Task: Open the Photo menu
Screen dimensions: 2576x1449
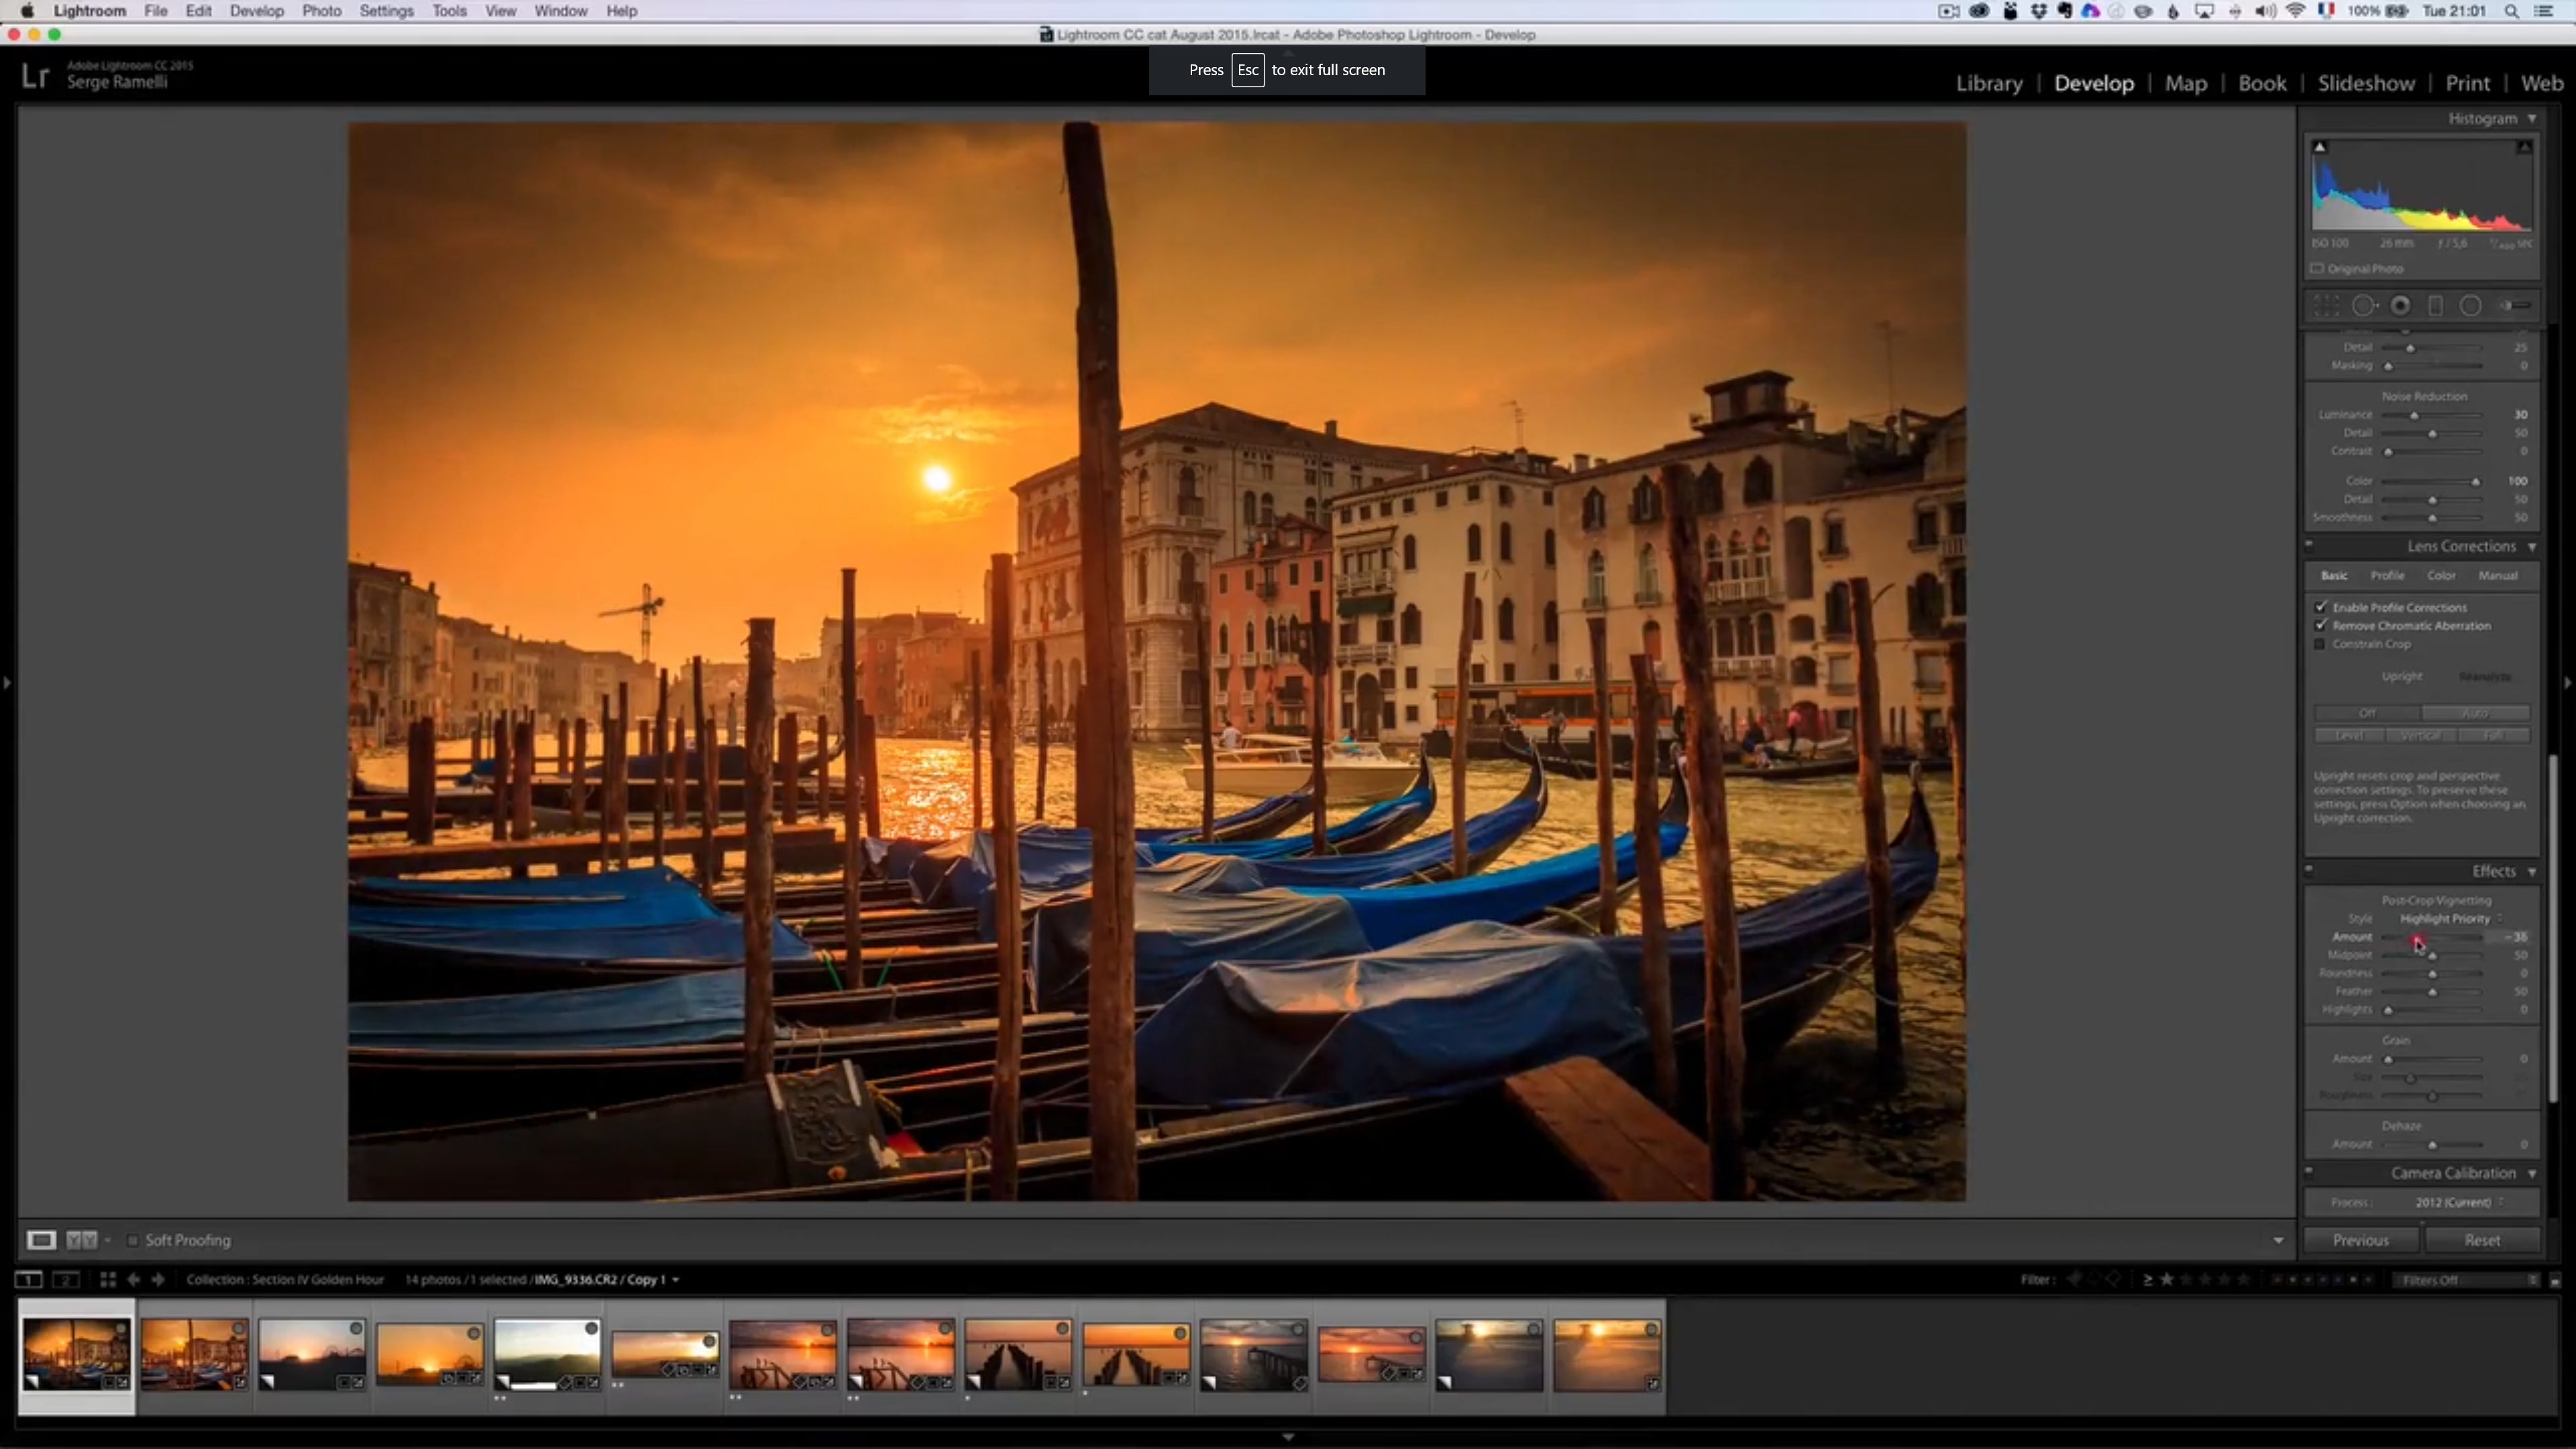Action: (322, 11)
